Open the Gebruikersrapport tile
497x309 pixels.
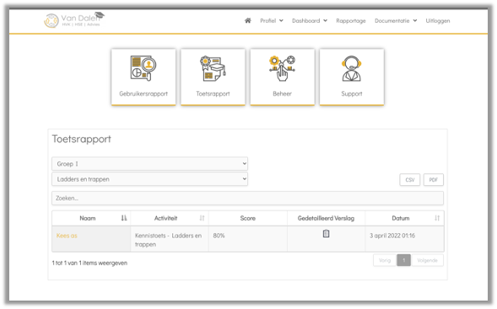pyautogui.click(x=143, y=77)
